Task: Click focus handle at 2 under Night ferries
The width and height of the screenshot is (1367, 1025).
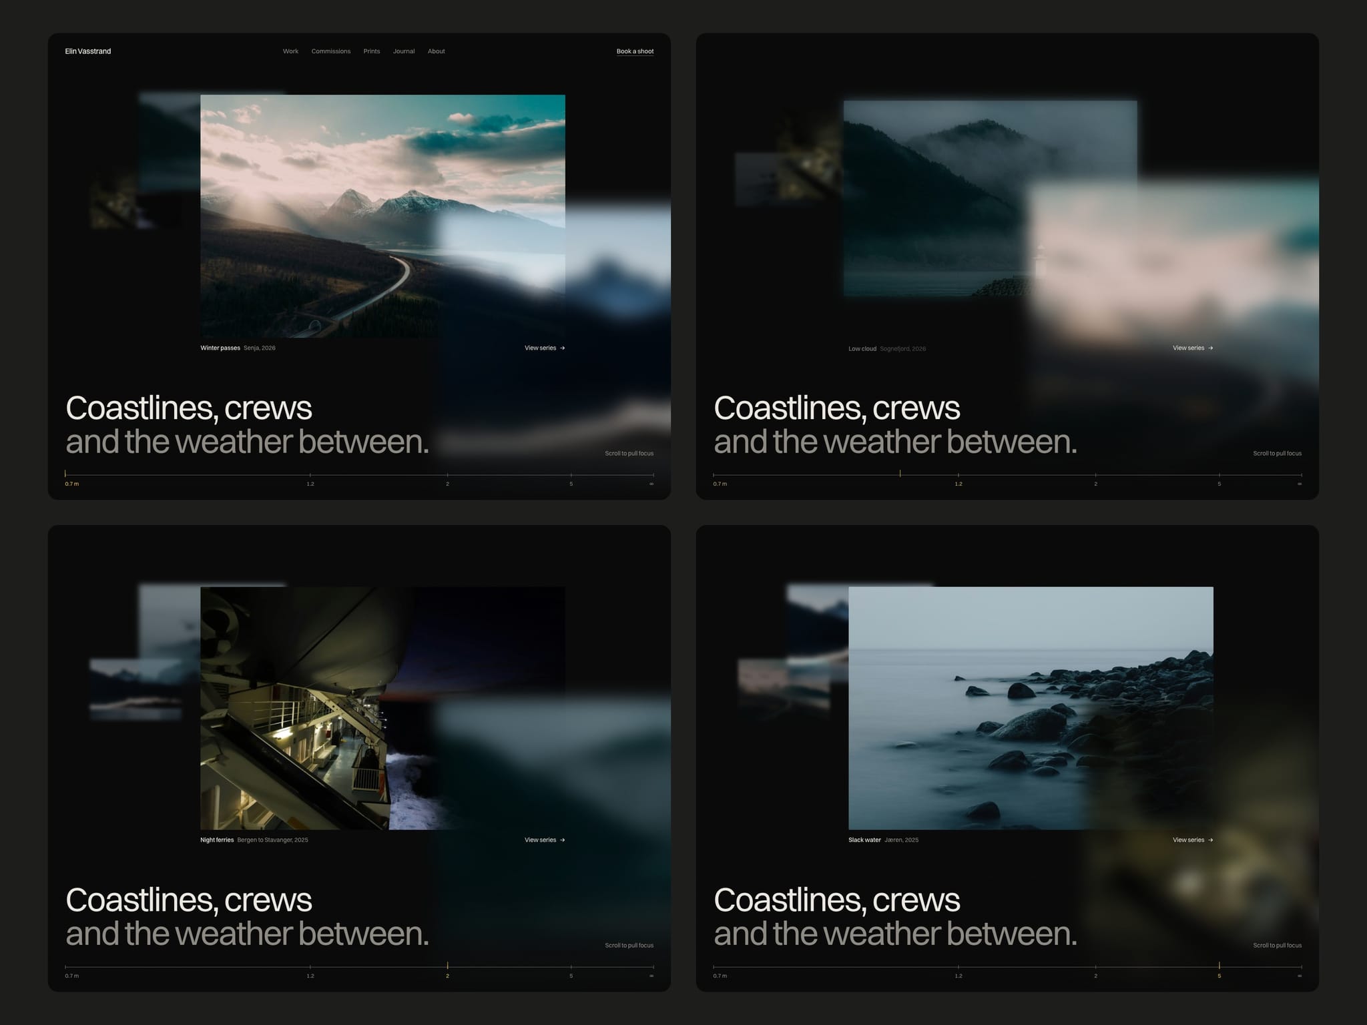Action: 447,966
